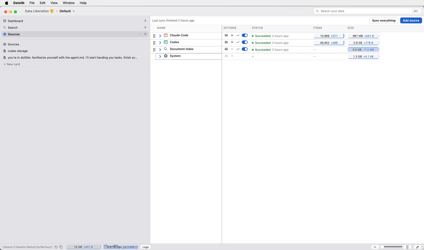Click Sync everything button
This screenshot has height=250, width=424.
tap(384, 20)
